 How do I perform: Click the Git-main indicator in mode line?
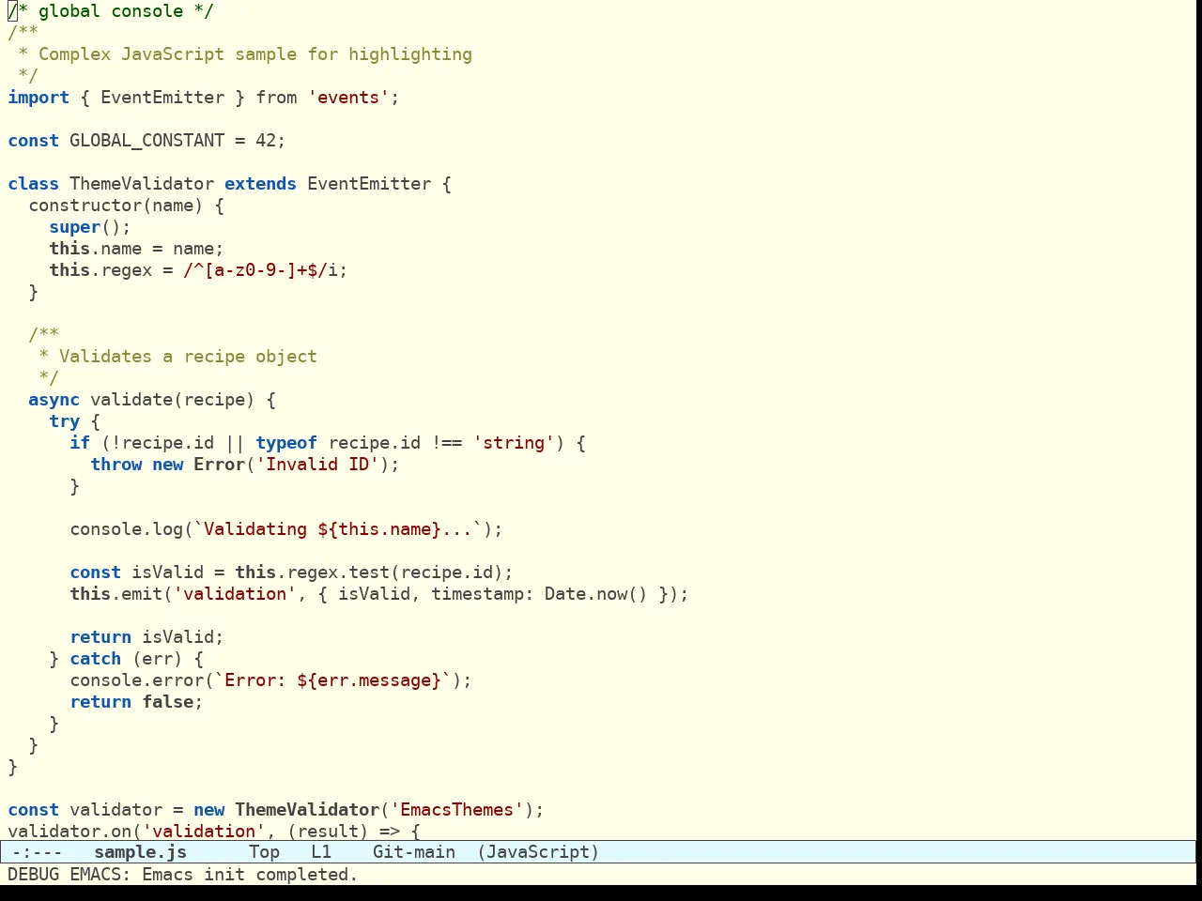click(414, 852)
